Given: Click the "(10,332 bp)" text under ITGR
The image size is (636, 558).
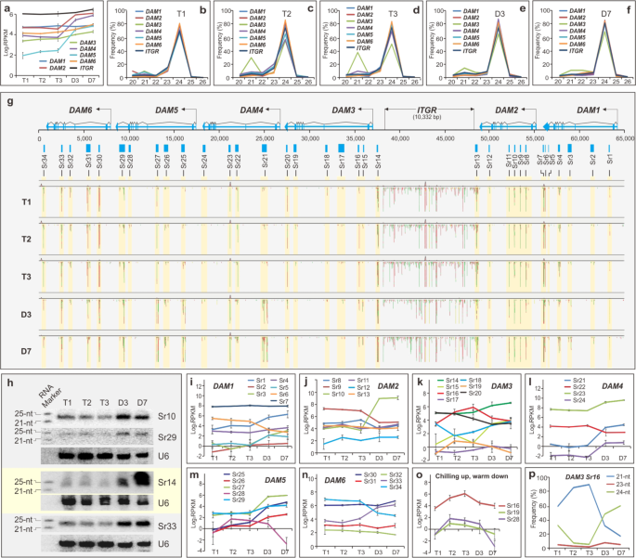Looking at the screenshot, I should click(427, 117).
